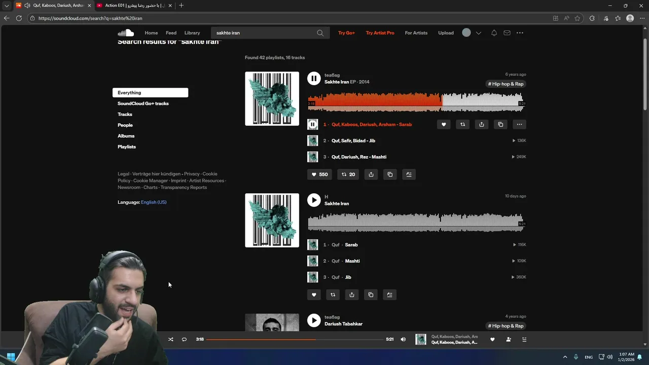Image resolution: width=649 pixels, height=365 pixels.
Task: Seek in the bottom player progress bar
Action: (x=295, y=339)
